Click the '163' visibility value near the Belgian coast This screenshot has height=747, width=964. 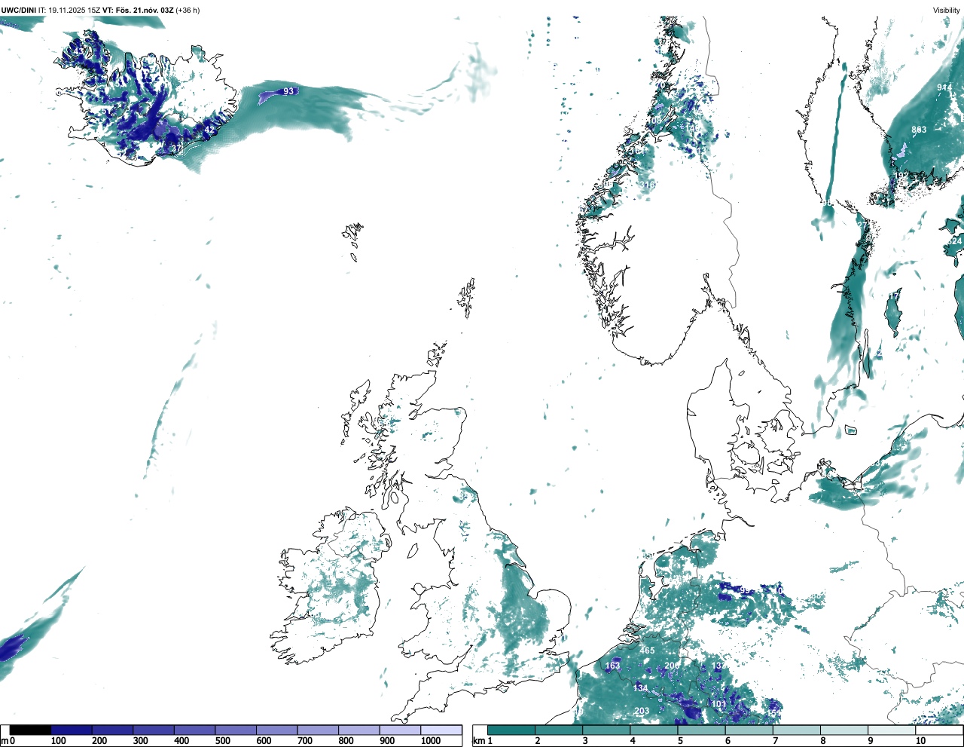click(613, 666)
